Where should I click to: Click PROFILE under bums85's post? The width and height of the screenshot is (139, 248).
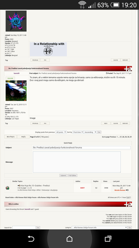coord(35,123)
